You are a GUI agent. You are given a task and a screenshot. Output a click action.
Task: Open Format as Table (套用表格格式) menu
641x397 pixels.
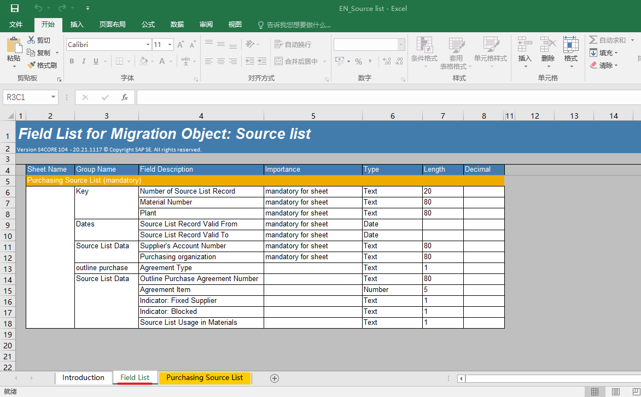[456, 52]
